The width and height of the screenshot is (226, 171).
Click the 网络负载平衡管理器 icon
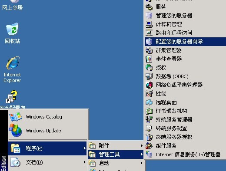[149, 85]
